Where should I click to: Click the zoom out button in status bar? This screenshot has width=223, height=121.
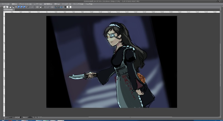(x=16, y=117)
